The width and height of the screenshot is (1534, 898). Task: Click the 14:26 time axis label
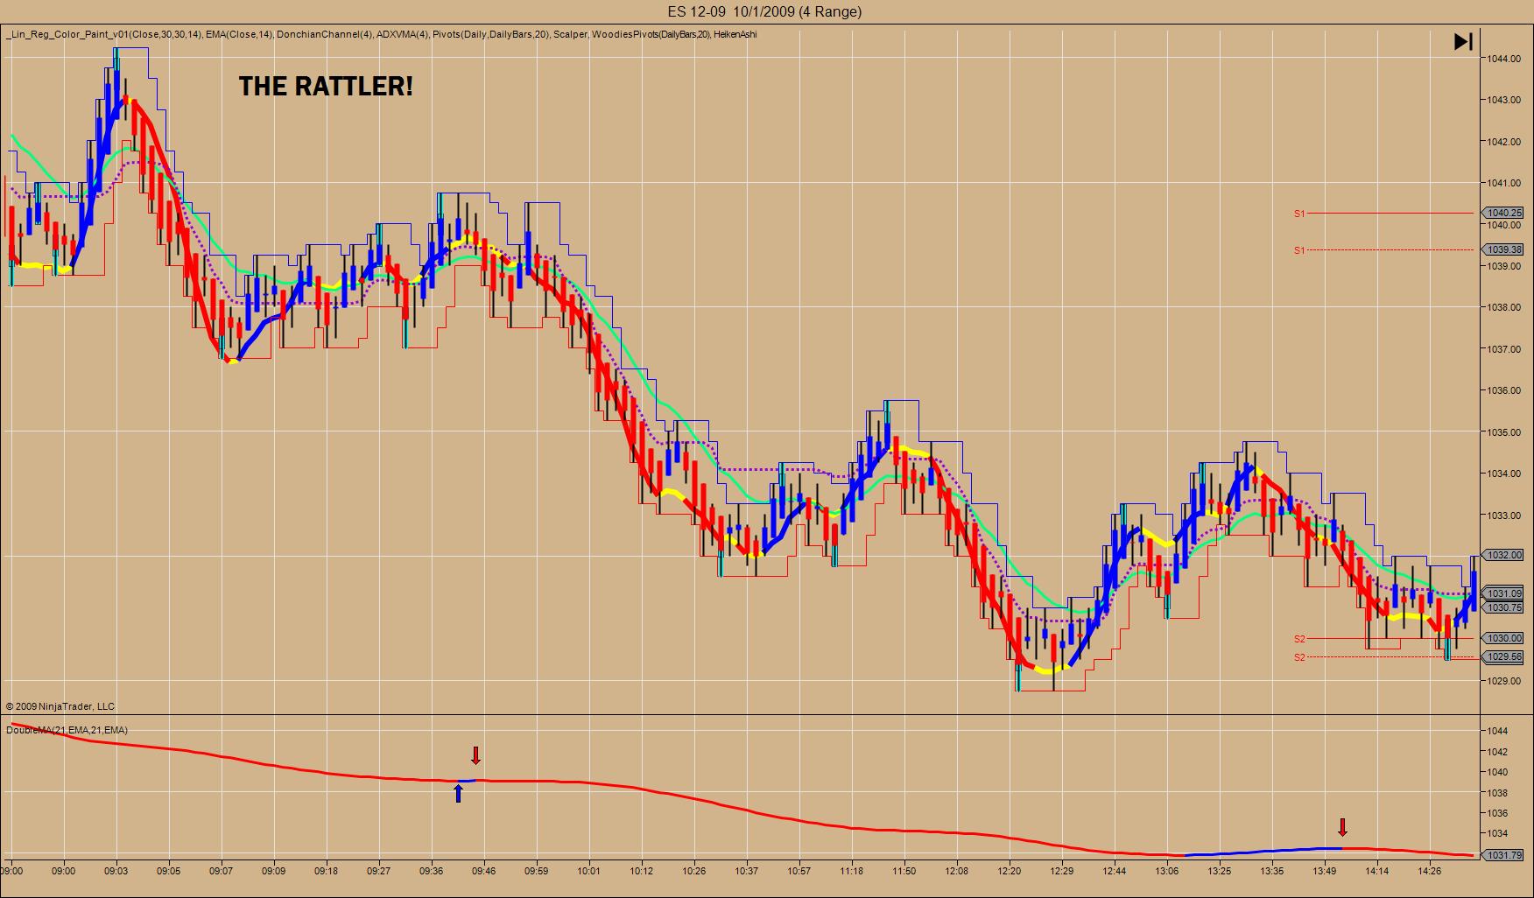(x=1430, y=871)
